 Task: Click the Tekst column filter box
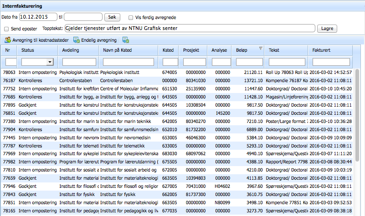click(x=287, y=62)
